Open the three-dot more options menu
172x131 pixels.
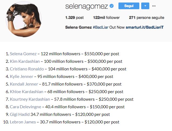tap(154, 6)
